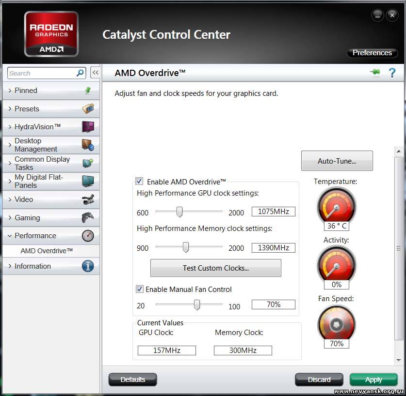Expand the Presets section arrow
Screen dimensions: 406x396
coord(10,109)
